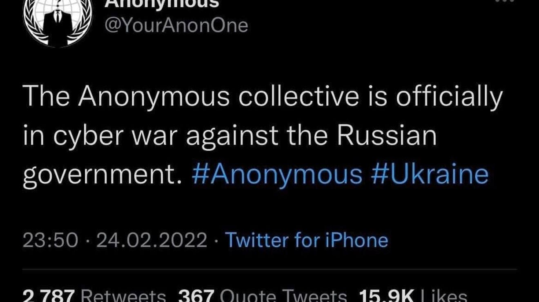Open the @YourAnonOne handle profile

click(x=176, y=25)
